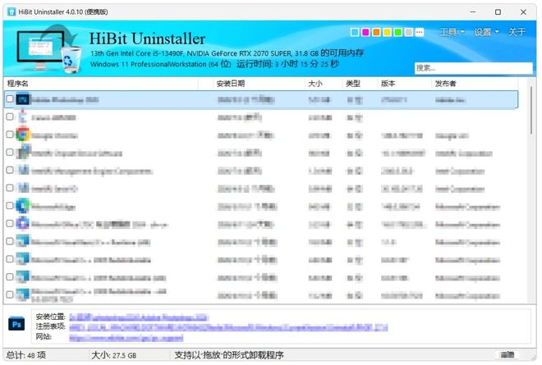This screenshot has width=542, height=365.
Task: Click the HiBit Uninstaller title bar icon
Action: [x=11, y=11]
